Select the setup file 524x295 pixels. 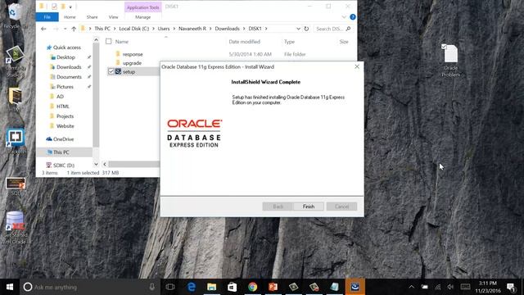tap(129, 71)
